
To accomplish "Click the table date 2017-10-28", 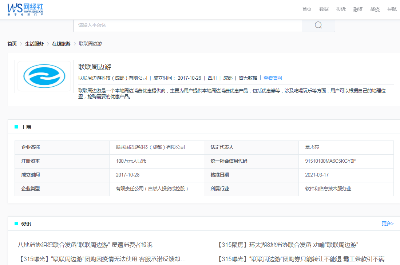I will pos(127,175).
